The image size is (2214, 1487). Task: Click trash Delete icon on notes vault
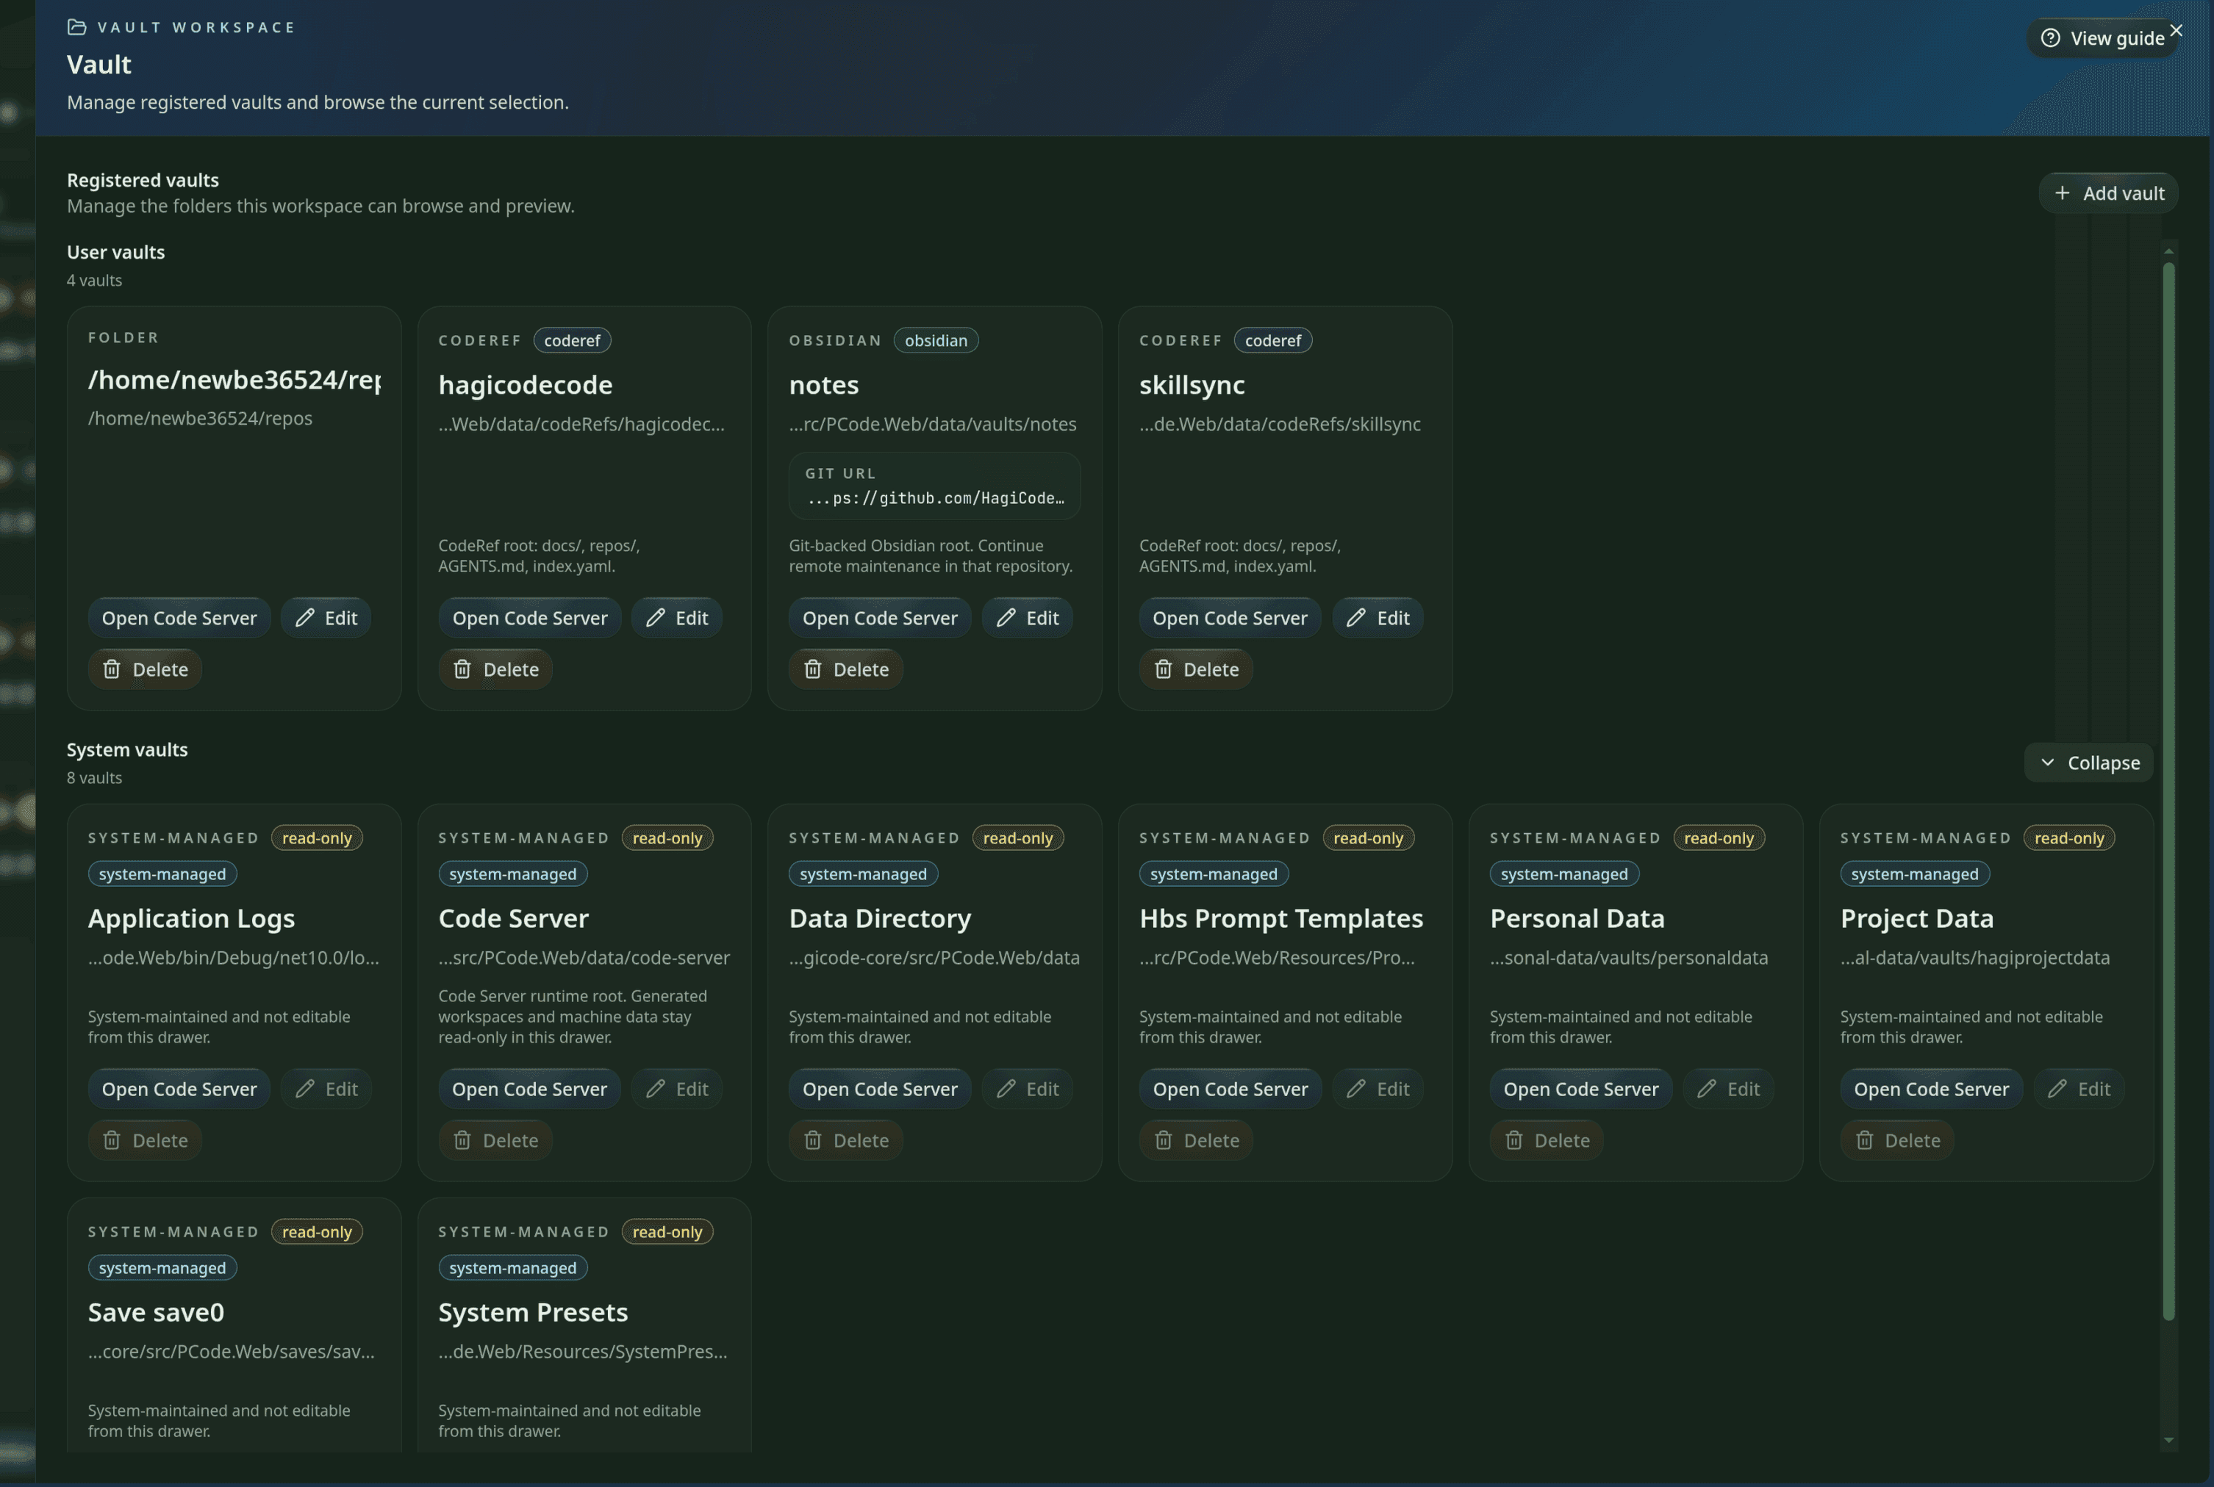click(813, 669)
